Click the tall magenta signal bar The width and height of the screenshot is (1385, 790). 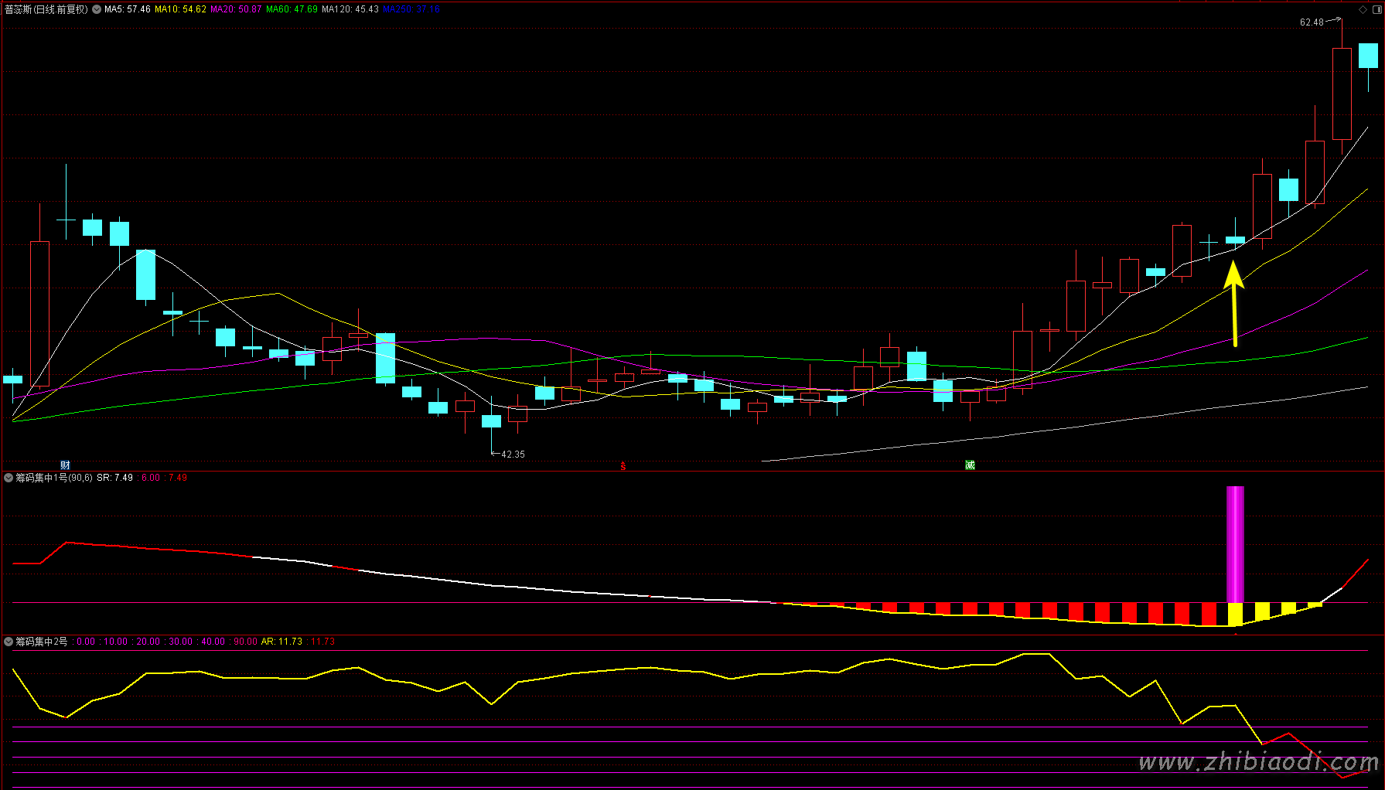click(1235, 543)
